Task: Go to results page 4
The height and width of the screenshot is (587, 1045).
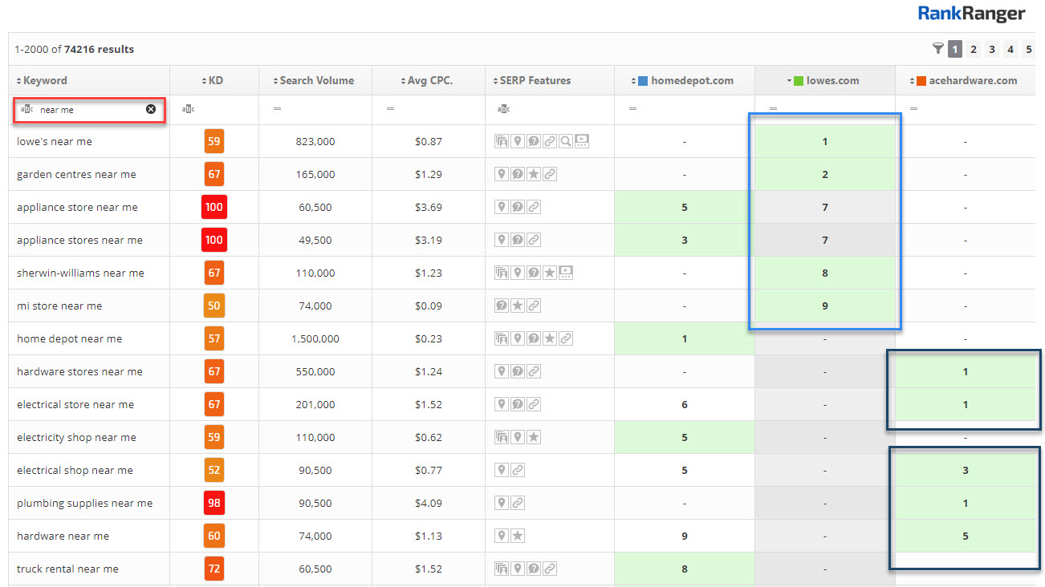Action: point(1010,49)
